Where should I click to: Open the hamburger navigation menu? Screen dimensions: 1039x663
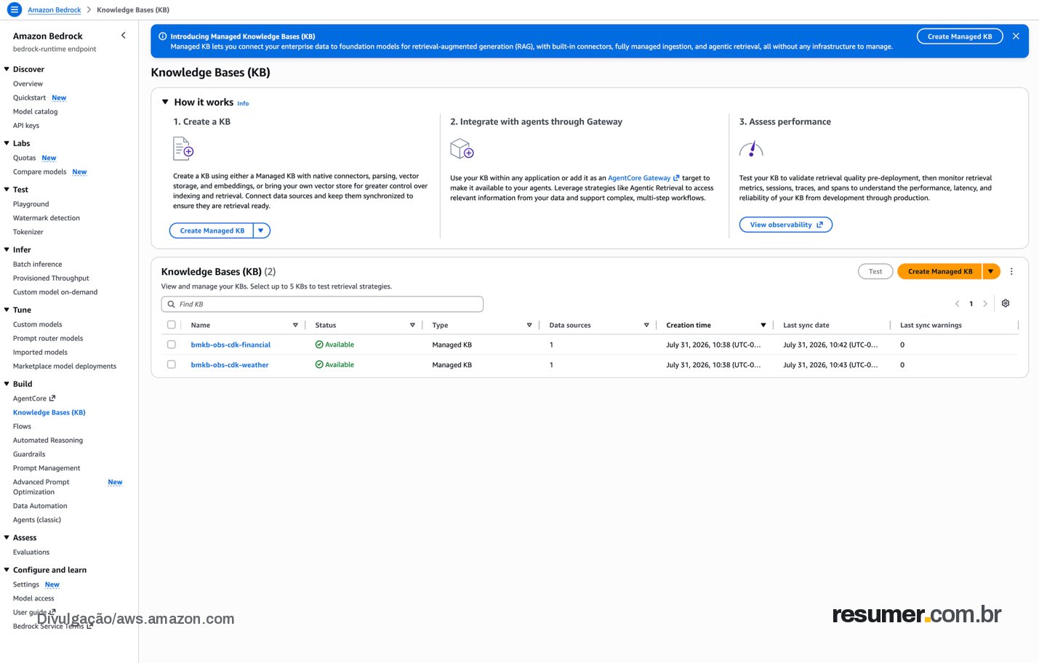[14, 9]
